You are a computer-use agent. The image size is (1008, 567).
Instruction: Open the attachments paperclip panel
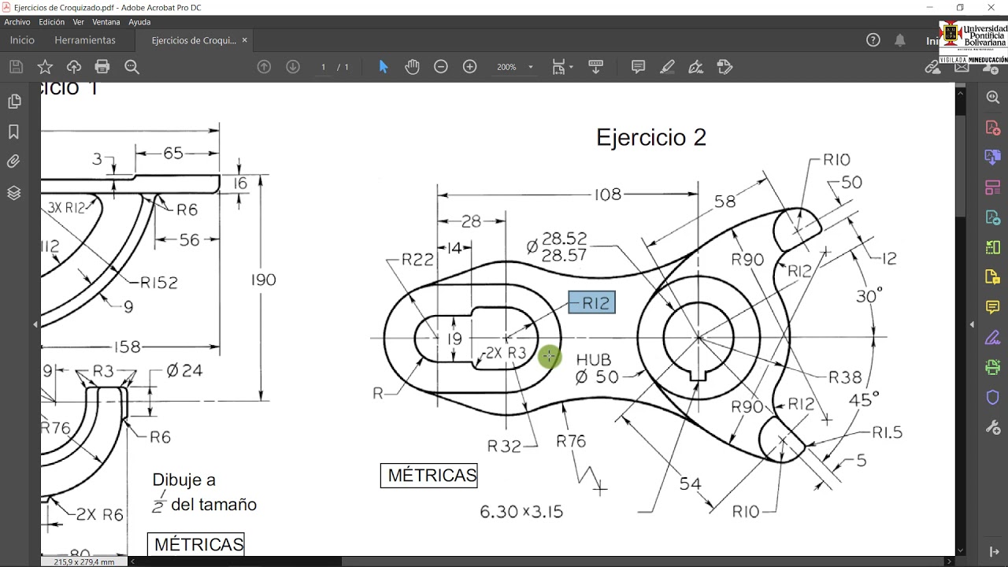(13, 161)
